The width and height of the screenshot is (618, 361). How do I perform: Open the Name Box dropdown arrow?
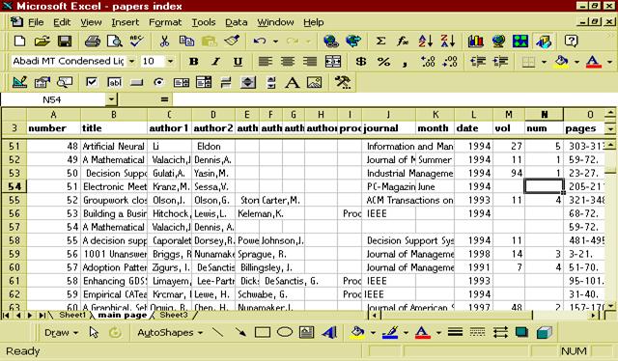pyautogui.click(x=112, y=99)
